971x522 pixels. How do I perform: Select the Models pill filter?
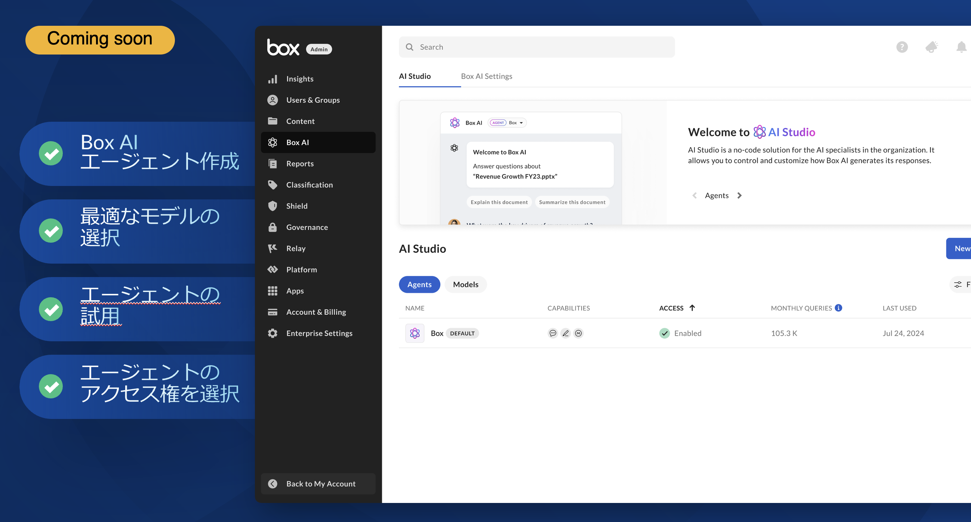point(465,285)
